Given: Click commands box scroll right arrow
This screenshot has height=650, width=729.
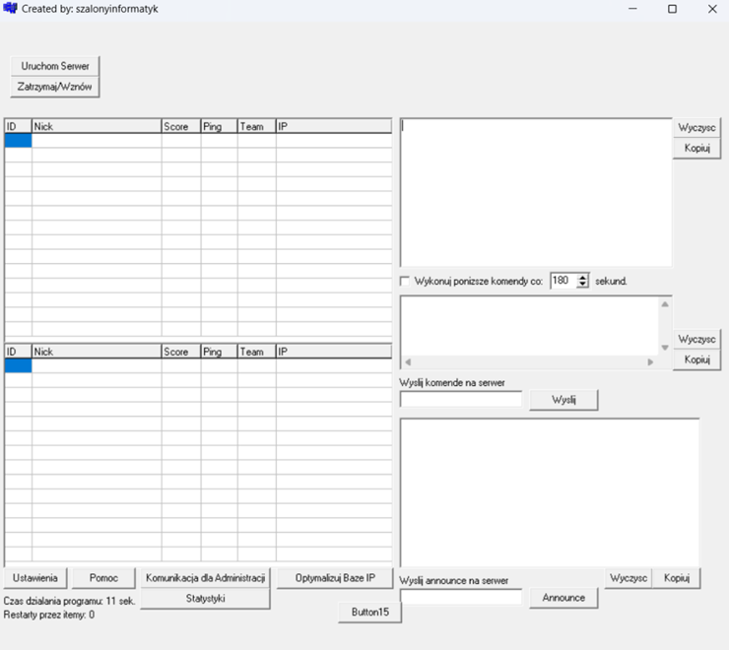Looking at the screenshot, I should coord(650,361).
